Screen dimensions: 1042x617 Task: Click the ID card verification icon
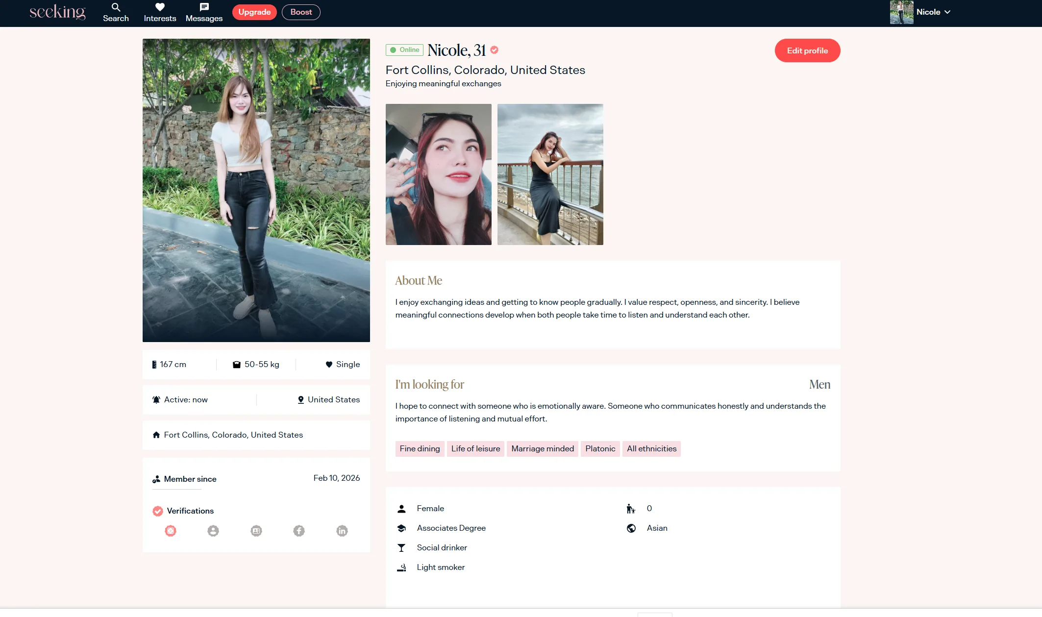[256, 531]
